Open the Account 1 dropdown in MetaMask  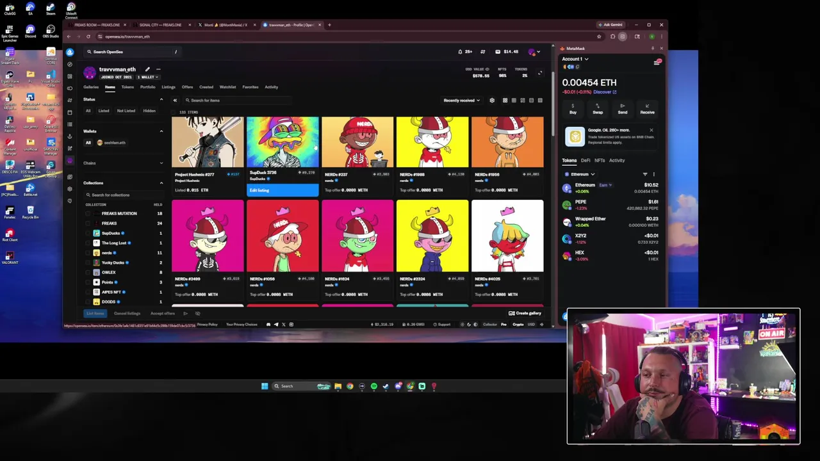(575, 59)
